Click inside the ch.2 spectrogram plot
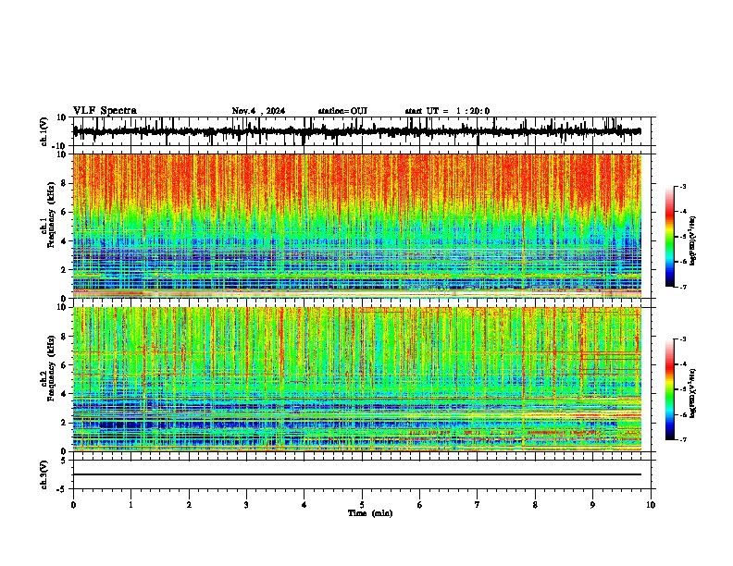733x566 pixels. pos(357,379)
